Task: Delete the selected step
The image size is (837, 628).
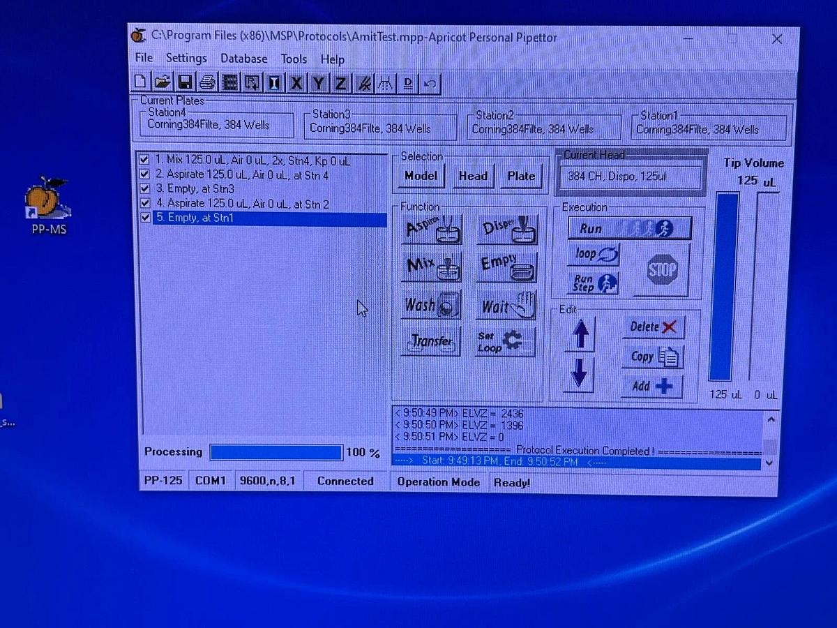Action: pyautogui.click(x=653, y=327)
